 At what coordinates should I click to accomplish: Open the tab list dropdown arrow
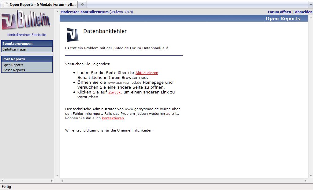(x=310, y=5)
